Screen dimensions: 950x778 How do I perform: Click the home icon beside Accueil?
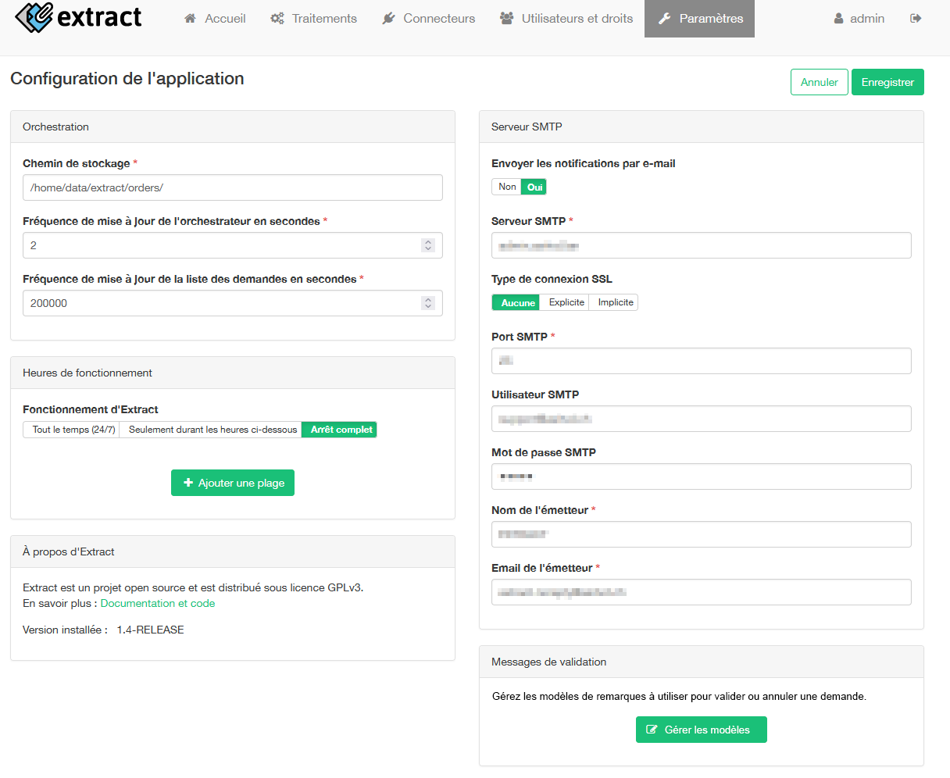[x=190, y=18]
